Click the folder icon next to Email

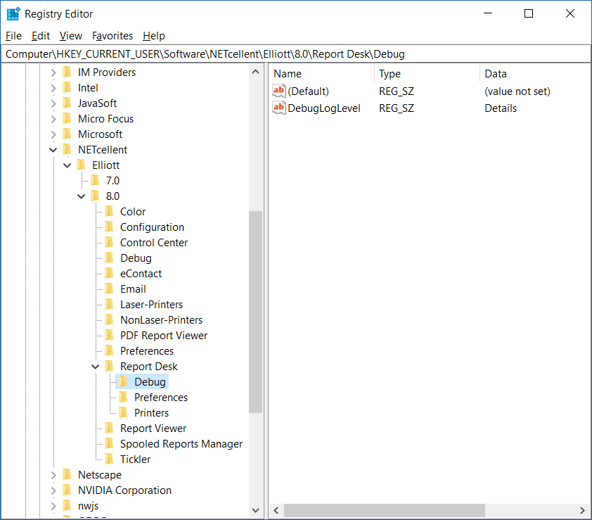pyautogui.click(x=110, y=288)
